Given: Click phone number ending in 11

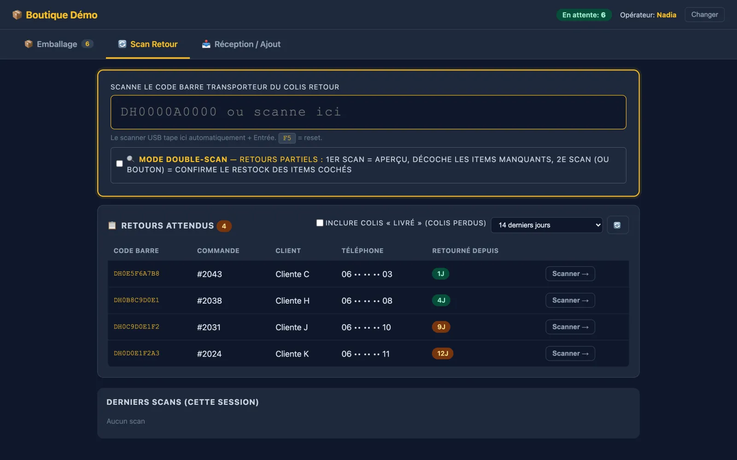Looking at the screenshot, I should [x=366, y=354].
